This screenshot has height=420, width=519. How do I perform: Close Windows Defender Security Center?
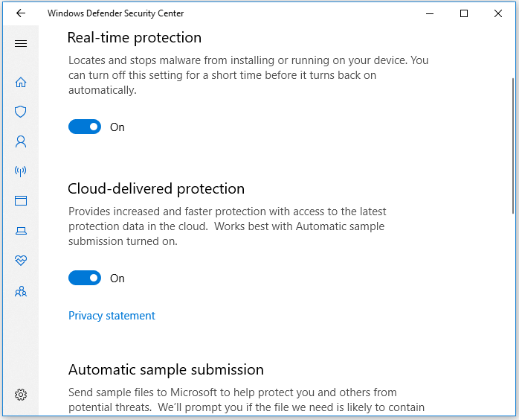tap(498, 13)
